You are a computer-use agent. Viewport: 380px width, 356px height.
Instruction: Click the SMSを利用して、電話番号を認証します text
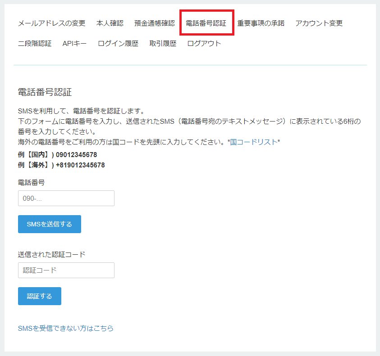click(x=81, y=111)
